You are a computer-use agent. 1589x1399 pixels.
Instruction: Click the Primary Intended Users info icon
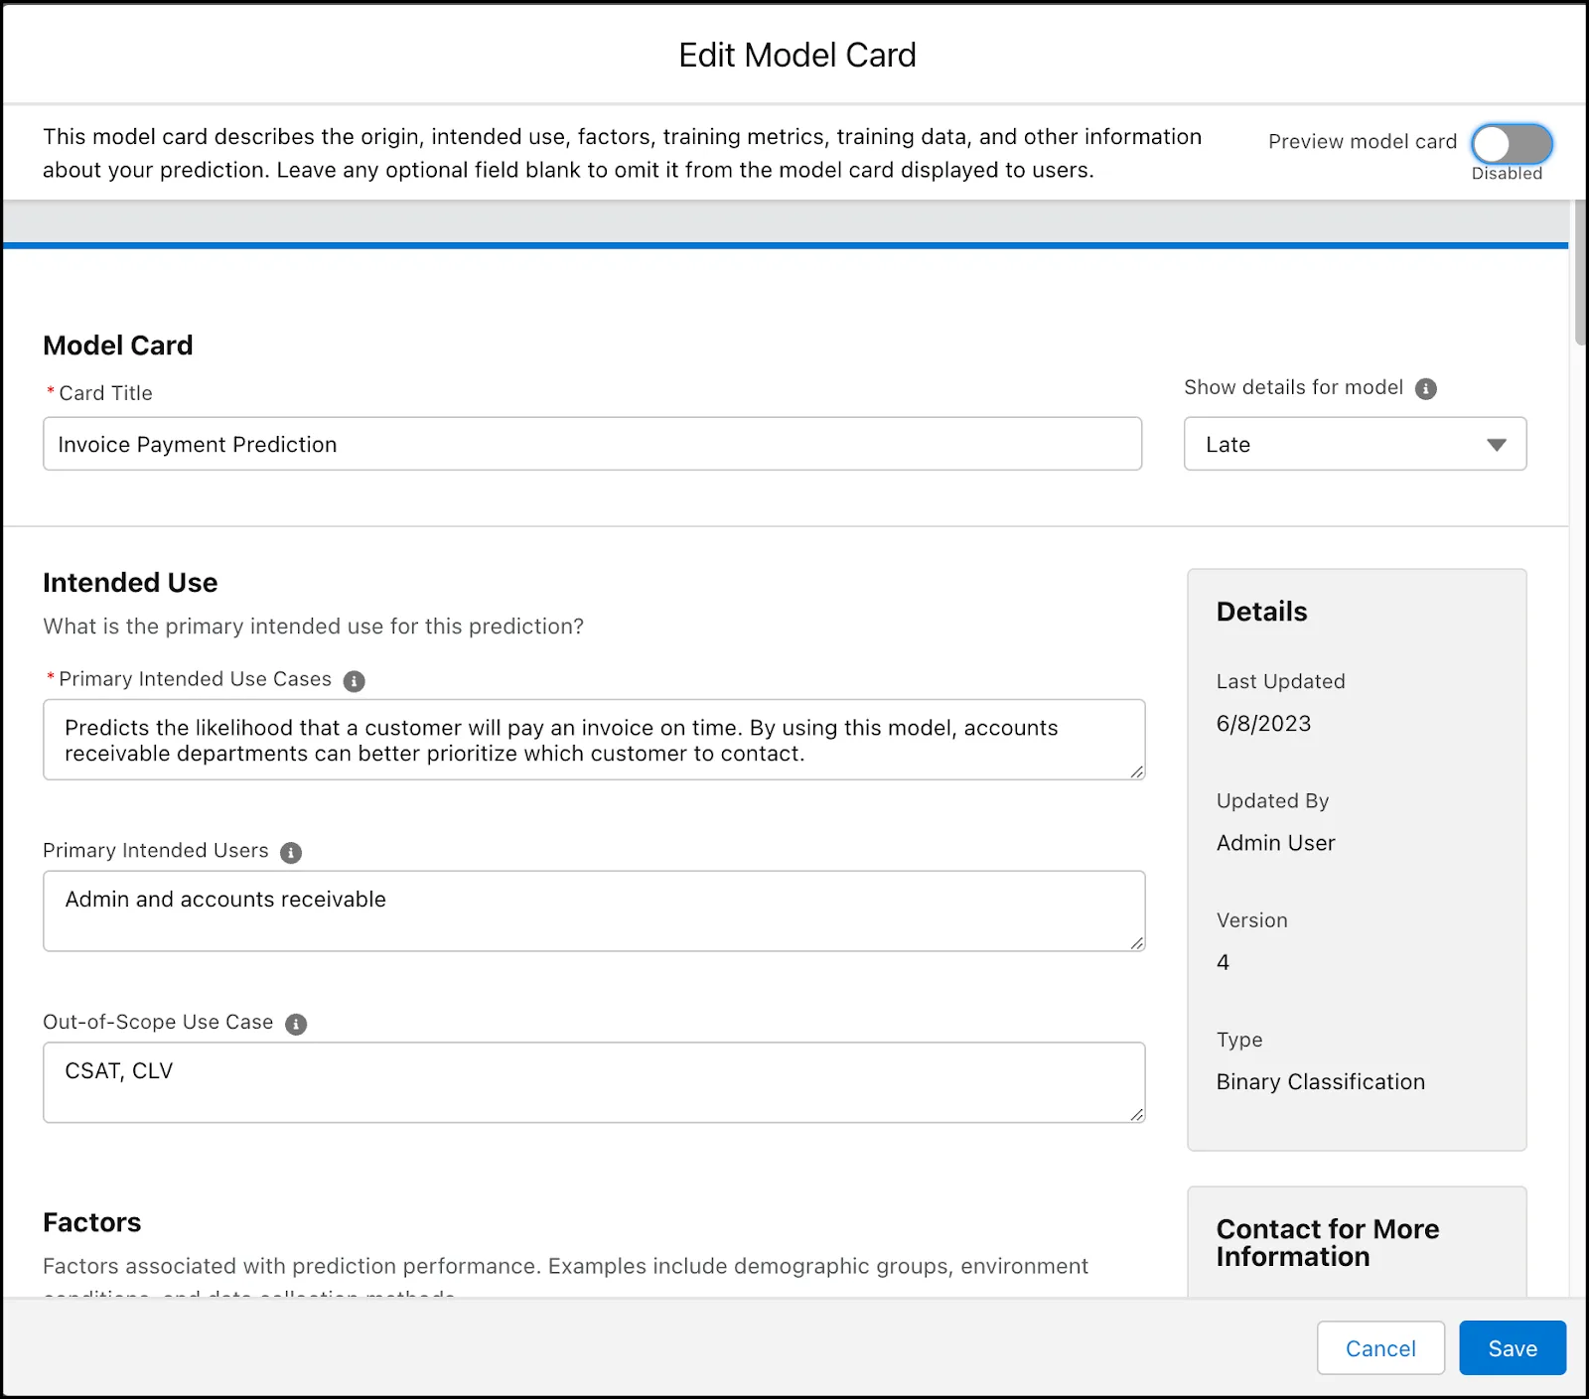pos(291,853)
